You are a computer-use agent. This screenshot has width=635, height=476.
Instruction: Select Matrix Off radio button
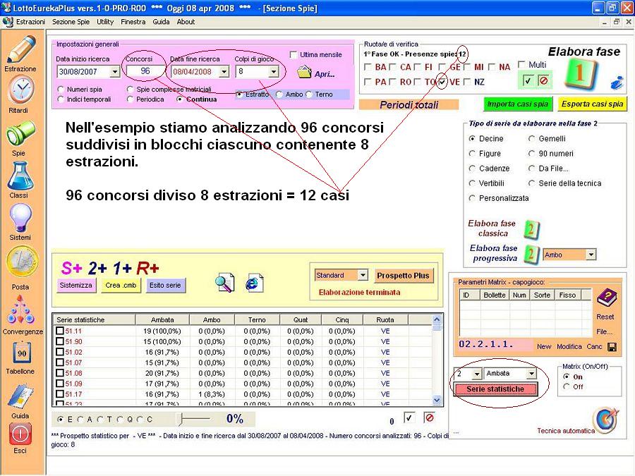point(567,387)
